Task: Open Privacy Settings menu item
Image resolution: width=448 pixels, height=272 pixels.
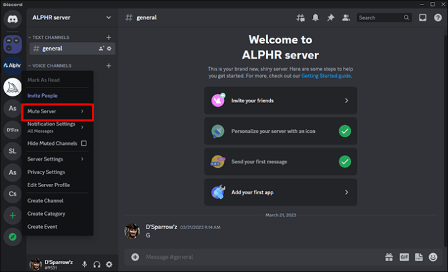Action: click(x=57, y=172)
